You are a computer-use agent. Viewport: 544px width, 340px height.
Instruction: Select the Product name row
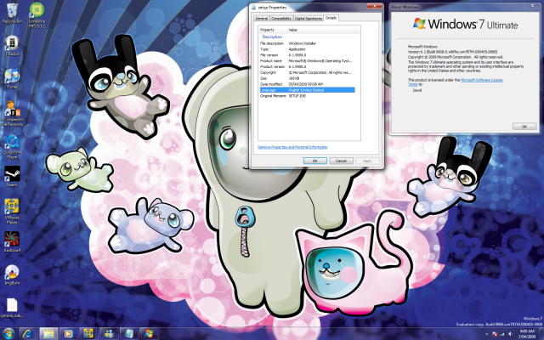pos(307,60)
